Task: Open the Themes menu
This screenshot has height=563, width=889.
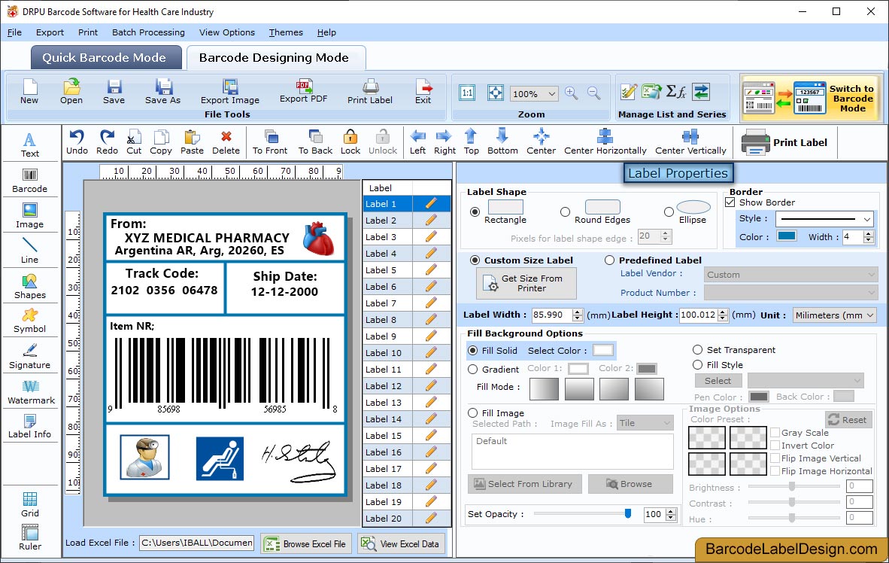Action: (x=286, y=32)
